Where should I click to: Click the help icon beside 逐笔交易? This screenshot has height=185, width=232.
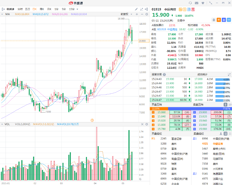164,74
